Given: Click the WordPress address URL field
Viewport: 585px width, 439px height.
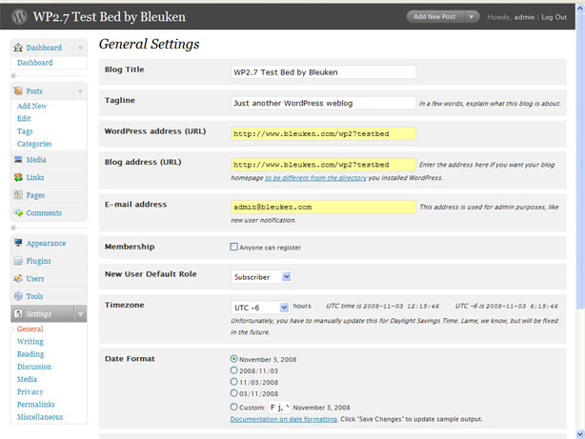Looking at the screenshot, I should click(323, 134).
